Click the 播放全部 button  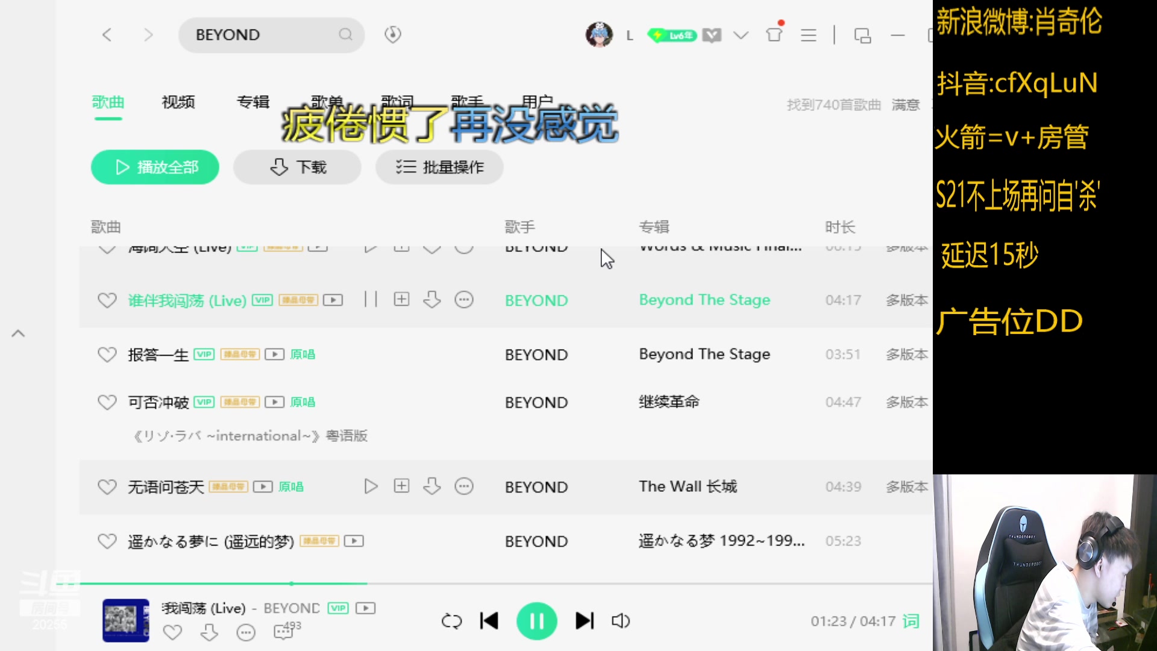(x=155, y=167)
